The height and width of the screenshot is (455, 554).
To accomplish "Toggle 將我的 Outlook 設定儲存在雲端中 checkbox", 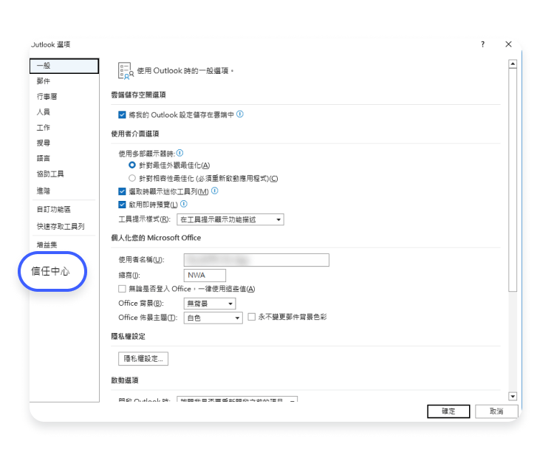I will pyautogui.click(x=122, y=114).
